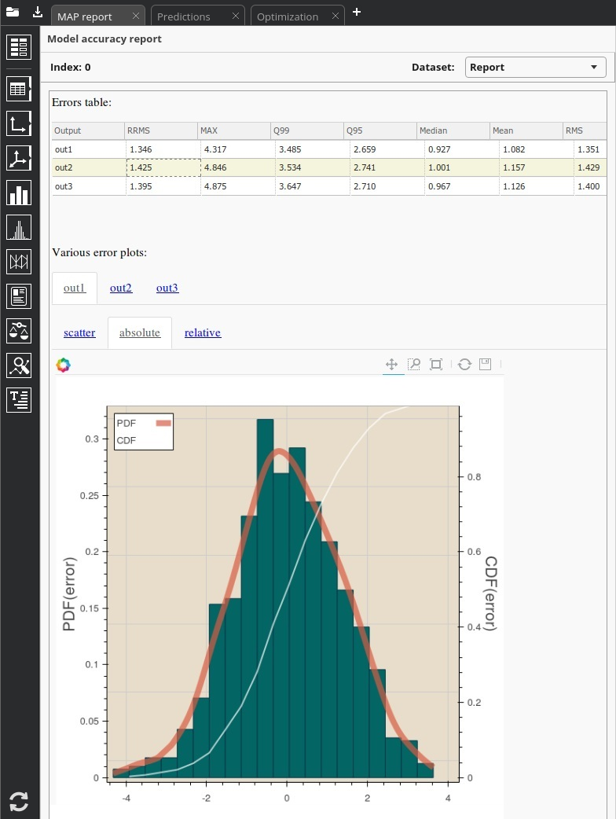Open the parallel coordinates sidebar icon
The height and width of the screenshot is (819, 616).
click(x=19, y=262)
